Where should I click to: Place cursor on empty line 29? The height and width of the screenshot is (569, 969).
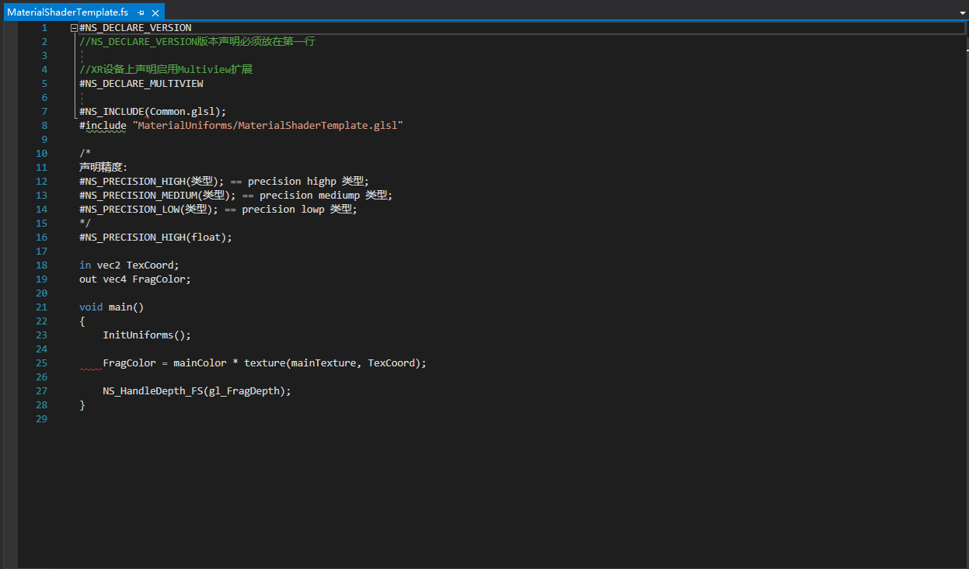(x=233, y=419)
